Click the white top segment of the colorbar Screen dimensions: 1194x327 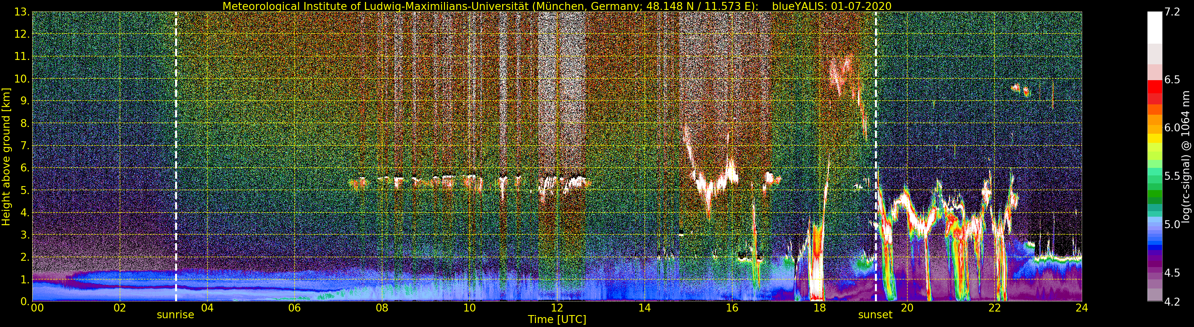1155,28
